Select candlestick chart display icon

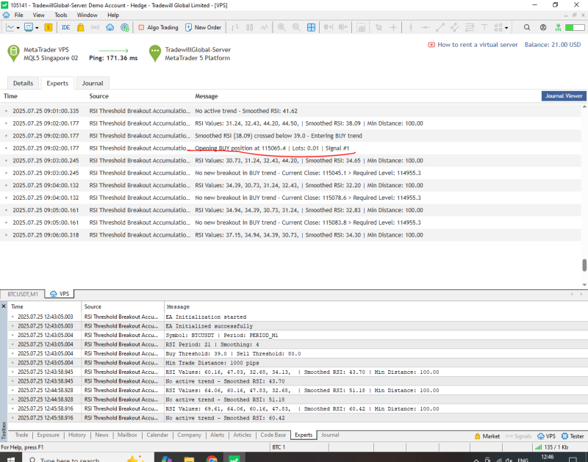click(250, 27)
